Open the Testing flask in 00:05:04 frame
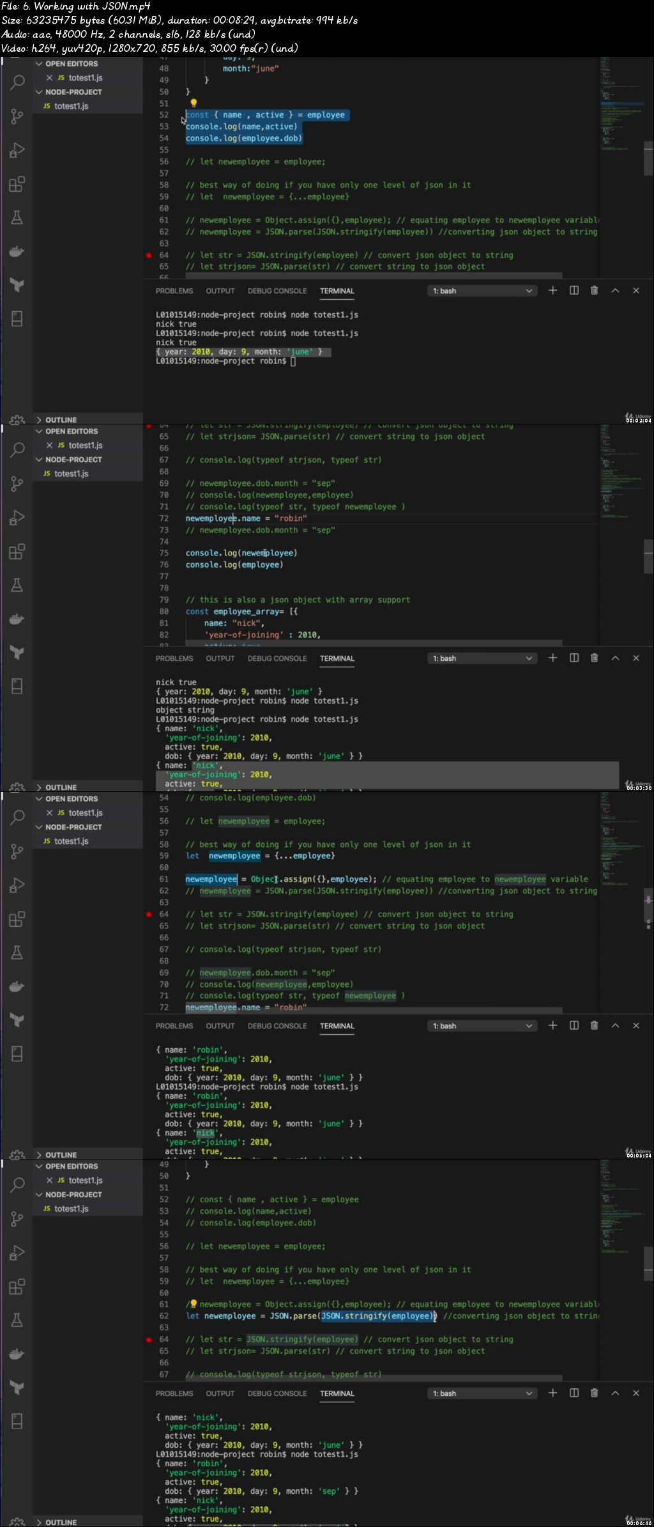 pos(17,953)
